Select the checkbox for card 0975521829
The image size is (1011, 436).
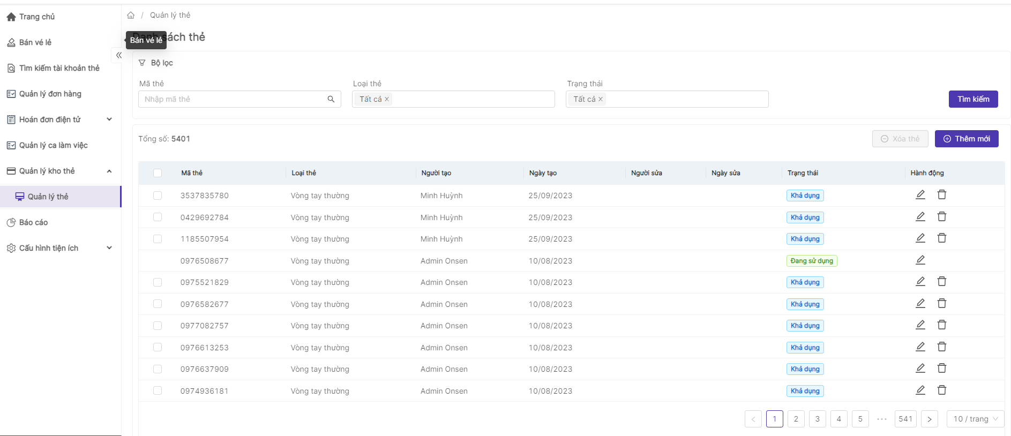pyautogui.click(x=158, y=282)
